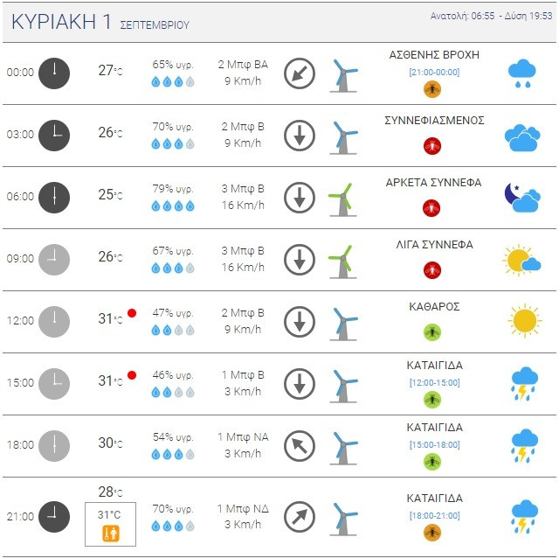Click the [12:00-15:00] storm time range link
Screen dimensions: 559x558
434,382
